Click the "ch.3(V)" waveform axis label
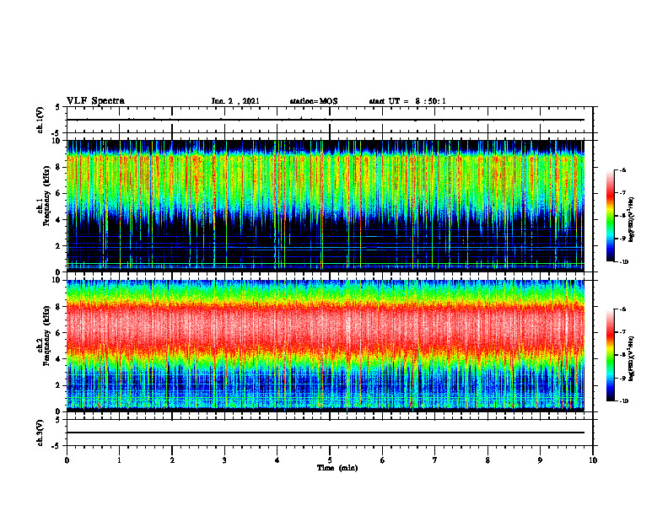Viewport: 668px width, 516px height. tap(40, 433)
